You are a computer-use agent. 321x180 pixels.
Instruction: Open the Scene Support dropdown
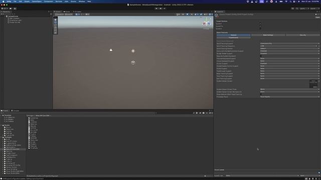coord(289,68)
